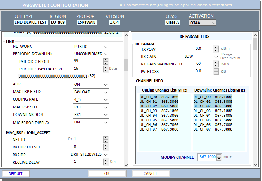Image resolution: width=262 pixels, height=181 pixels.
Task: Increase the TX POW value using up arrow
Action: [x=216, y=47]
